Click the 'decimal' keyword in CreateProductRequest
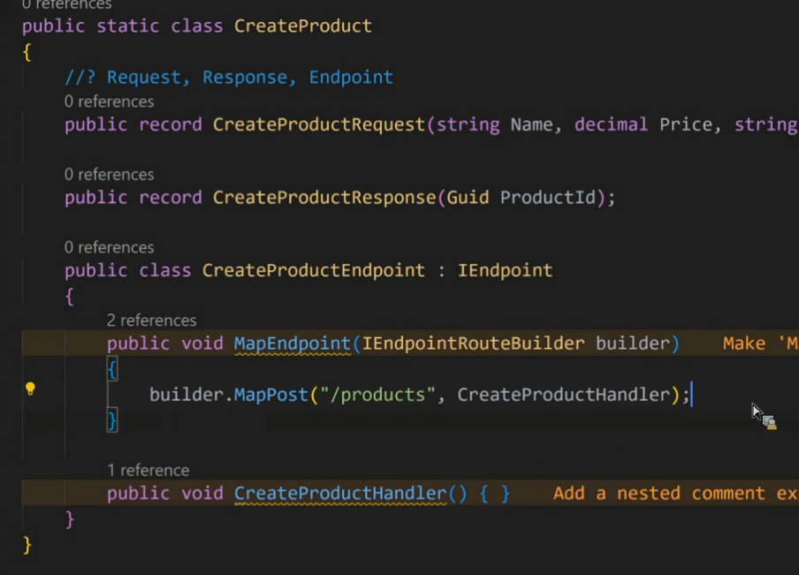The width and height of the screenshot is (799, 575). [x=611, y=125]
